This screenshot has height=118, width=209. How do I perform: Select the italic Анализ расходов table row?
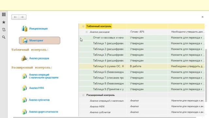click(x=141, y=32)
